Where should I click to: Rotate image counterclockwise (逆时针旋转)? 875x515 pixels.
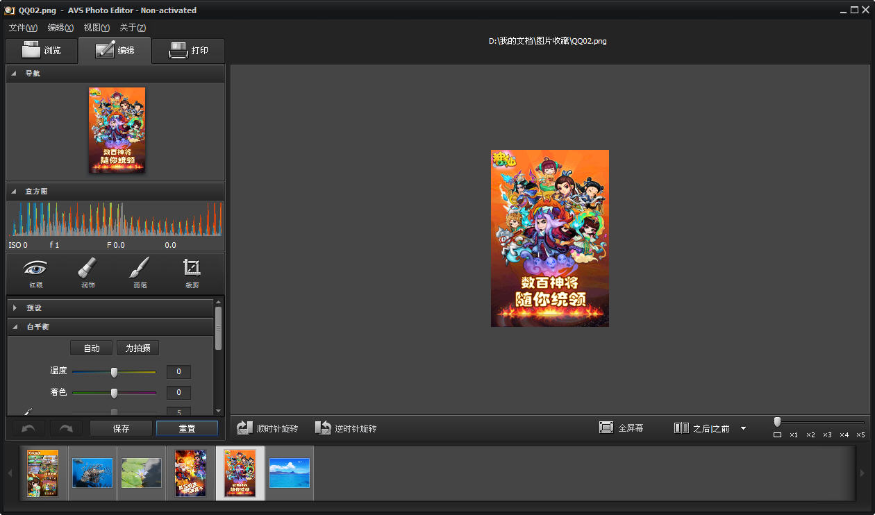point(346,428)
